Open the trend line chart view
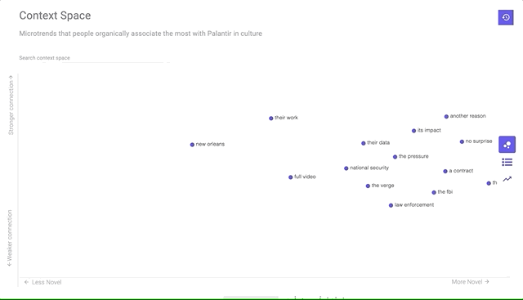Image resolution: width=523 pixels, height=300 pixels. (x=507, y=179)
